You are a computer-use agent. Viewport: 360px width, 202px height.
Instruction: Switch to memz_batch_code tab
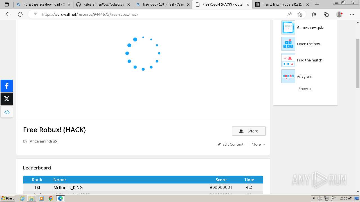(x=282, y=4)
